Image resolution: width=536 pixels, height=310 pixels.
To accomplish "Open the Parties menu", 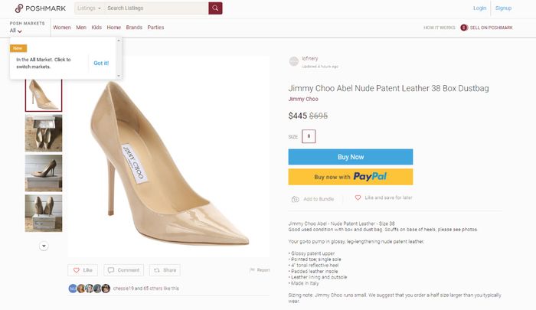I will [x=155, y=28].
